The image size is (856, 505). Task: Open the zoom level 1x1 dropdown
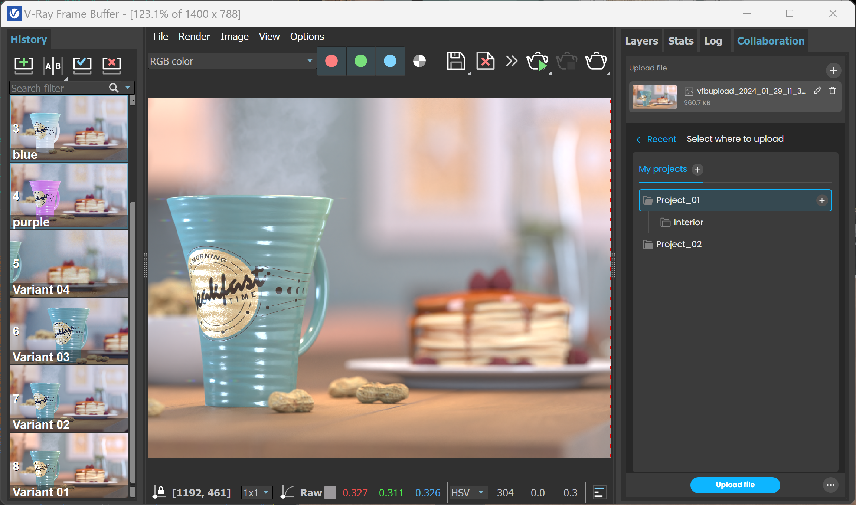[x=256, y=492]
